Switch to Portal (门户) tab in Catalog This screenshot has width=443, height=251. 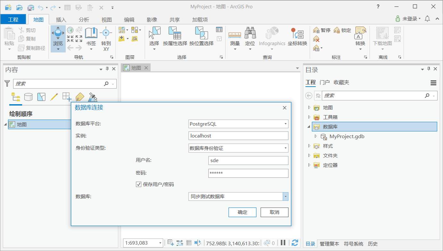[x=325, y=82]
